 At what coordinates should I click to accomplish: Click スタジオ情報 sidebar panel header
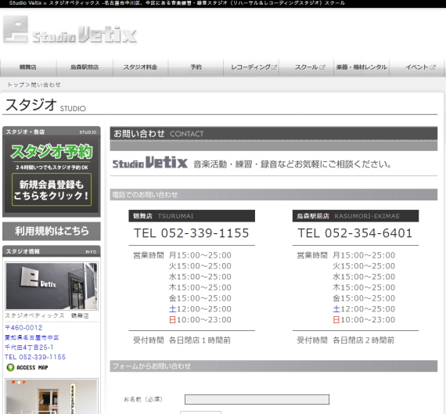52,251
